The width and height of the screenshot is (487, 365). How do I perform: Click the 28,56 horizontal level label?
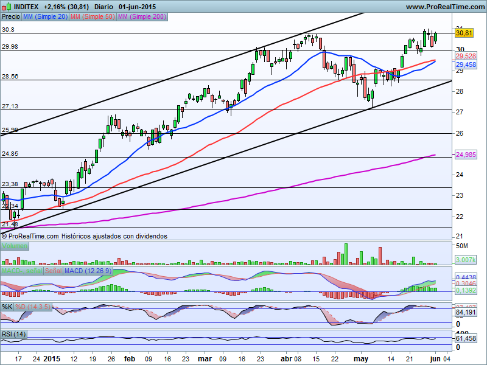(10, 77)
